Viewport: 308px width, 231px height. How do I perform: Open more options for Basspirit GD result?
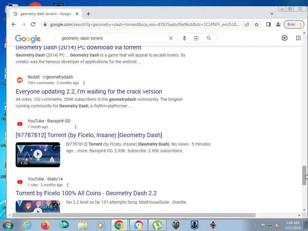pyautogui.click(x=75, y=127)
